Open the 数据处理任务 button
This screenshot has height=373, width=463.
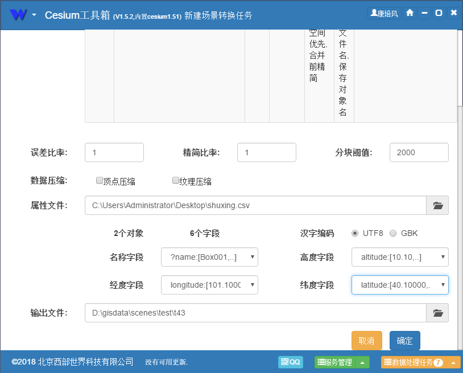tap(414, 362)
